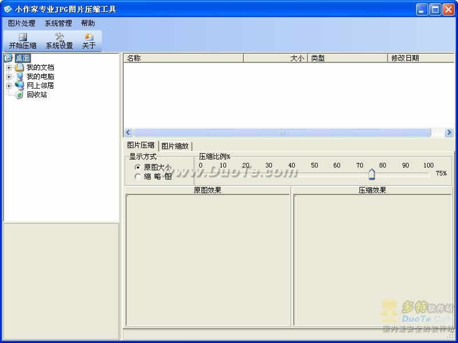This screenshot has height=343, width=458.
Task: Open the 帮助 menu
Action: point(88,23)
